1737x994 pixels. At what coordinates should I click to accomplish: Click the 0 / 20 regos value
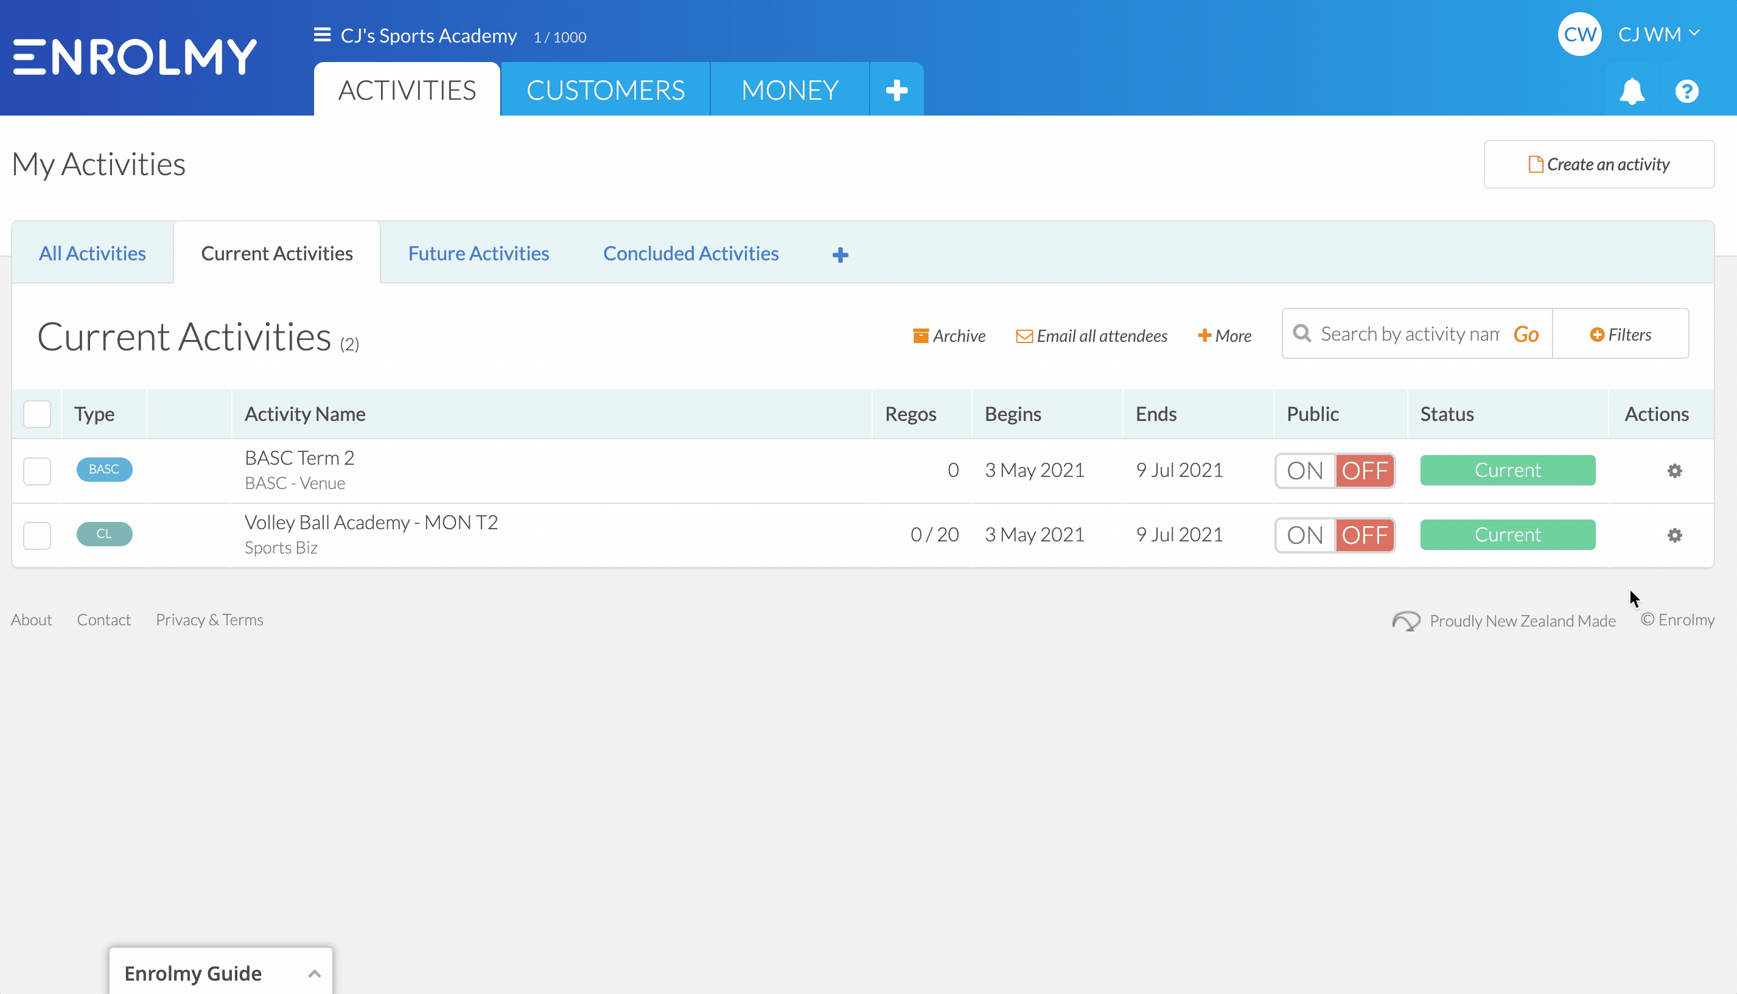pyautogui.click(x=934, y=535)
